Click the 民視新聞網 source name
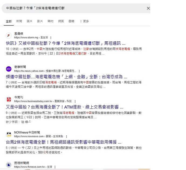 pyautogui.click(x=22, y=163)
